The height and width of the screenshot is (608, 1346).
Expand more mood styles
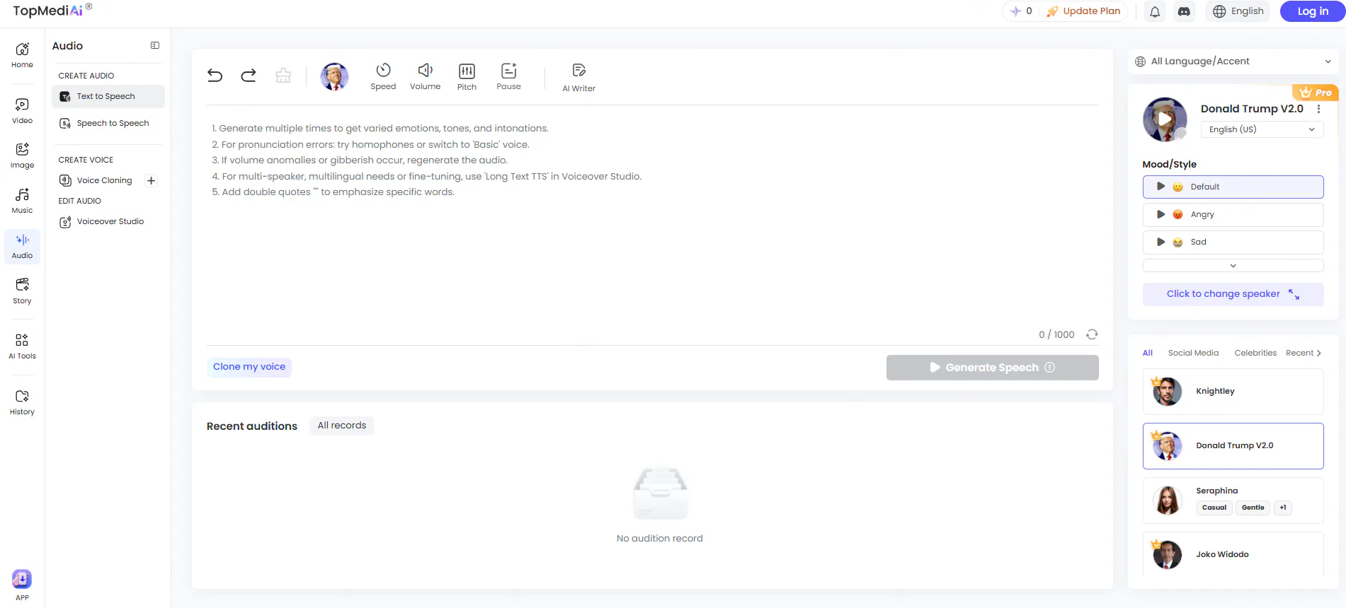[1233, 266]
